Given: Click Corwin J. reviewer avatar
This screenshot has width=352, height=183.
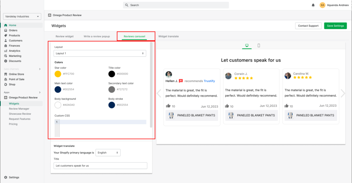Looking at the screenshot, I should pos(228,76).
